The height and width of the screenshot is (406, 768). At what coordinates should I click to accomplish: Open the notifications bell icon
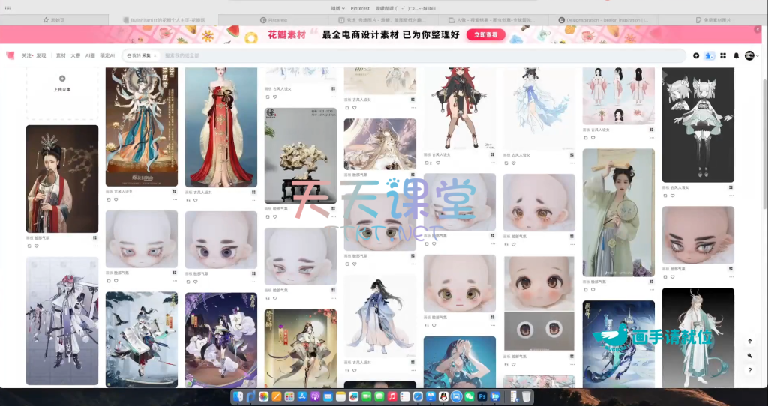point(736,55)
